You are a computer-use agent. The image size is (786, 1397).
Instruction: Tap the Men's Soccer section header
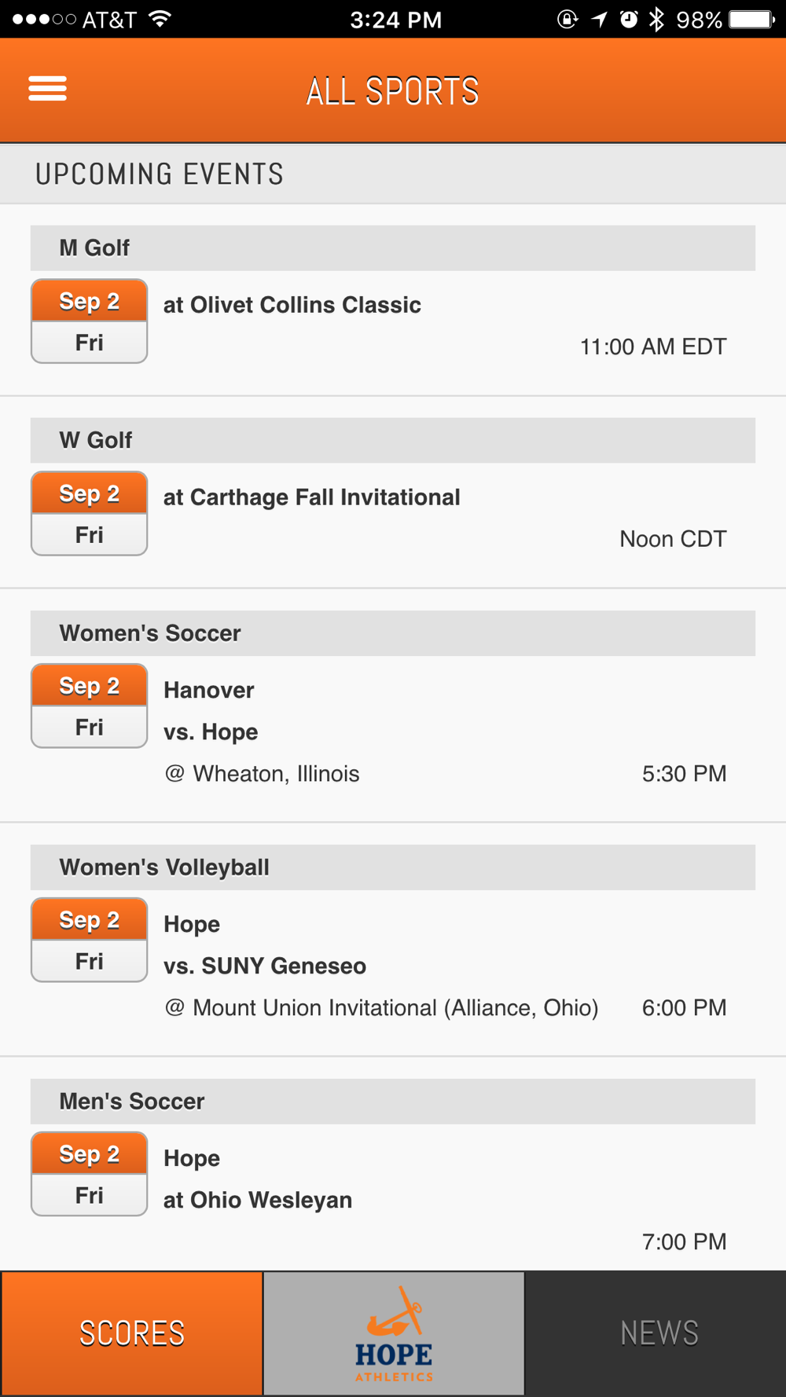coord(393,1102)
